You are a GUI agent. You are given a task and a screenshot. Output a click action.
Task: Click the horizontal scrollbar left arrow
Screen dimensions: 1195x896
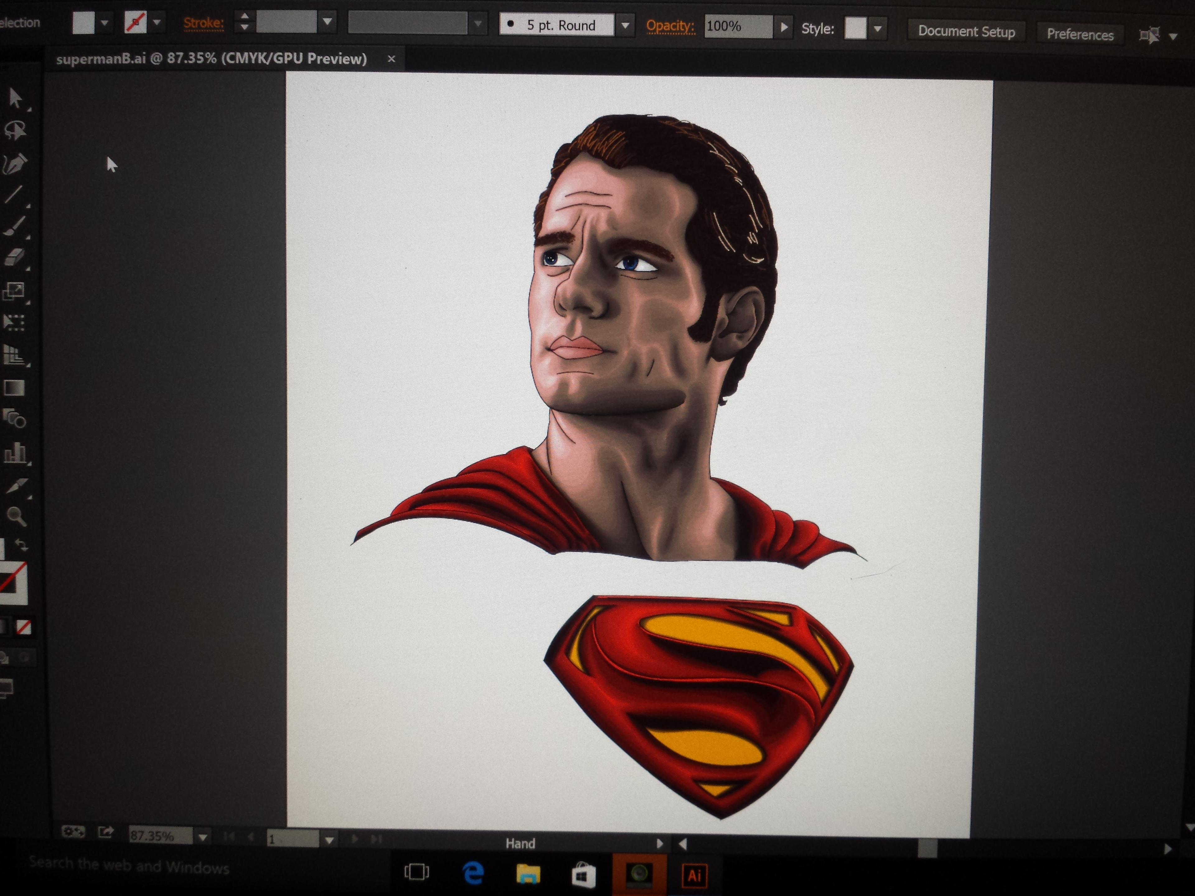[683, 844]
